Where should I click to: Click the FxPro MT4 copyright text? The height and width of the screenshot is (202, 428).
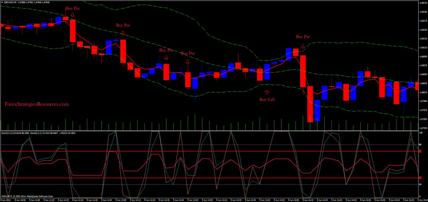point(27,196)
